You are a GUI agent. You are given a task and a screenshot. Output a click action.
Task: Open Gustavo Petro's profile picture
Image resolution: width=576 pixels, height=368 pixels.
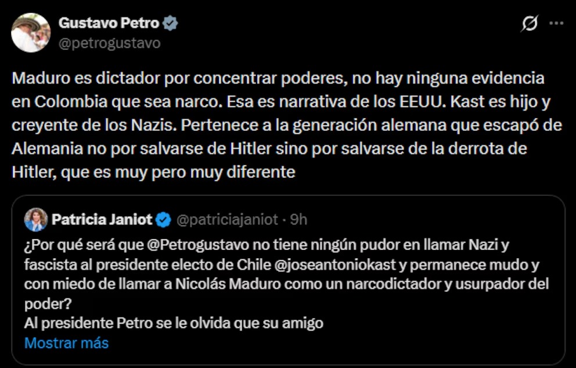click(x=31, y=33)
